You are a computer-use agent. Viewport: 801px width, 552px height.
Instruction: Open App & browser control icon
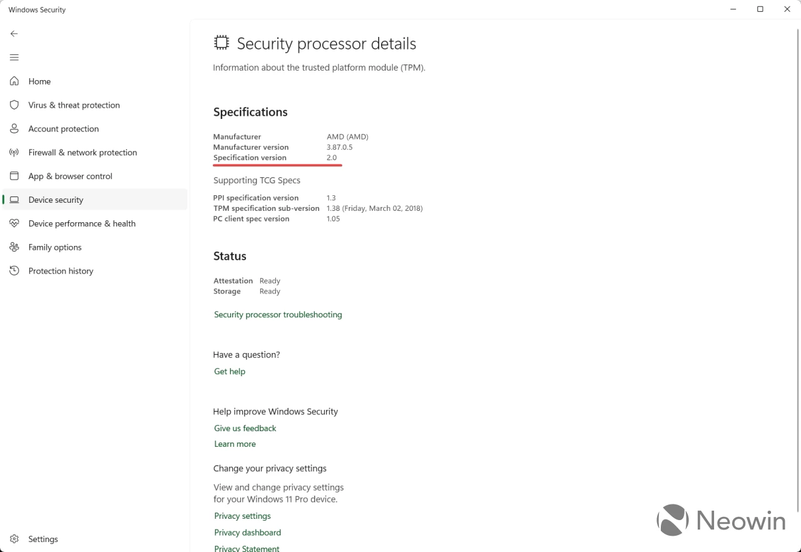(x=14, y=176)
